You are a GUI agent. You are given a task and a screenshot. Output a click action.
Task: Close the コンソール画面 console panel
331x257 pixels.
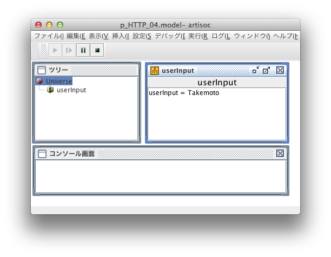pos(280,153)
